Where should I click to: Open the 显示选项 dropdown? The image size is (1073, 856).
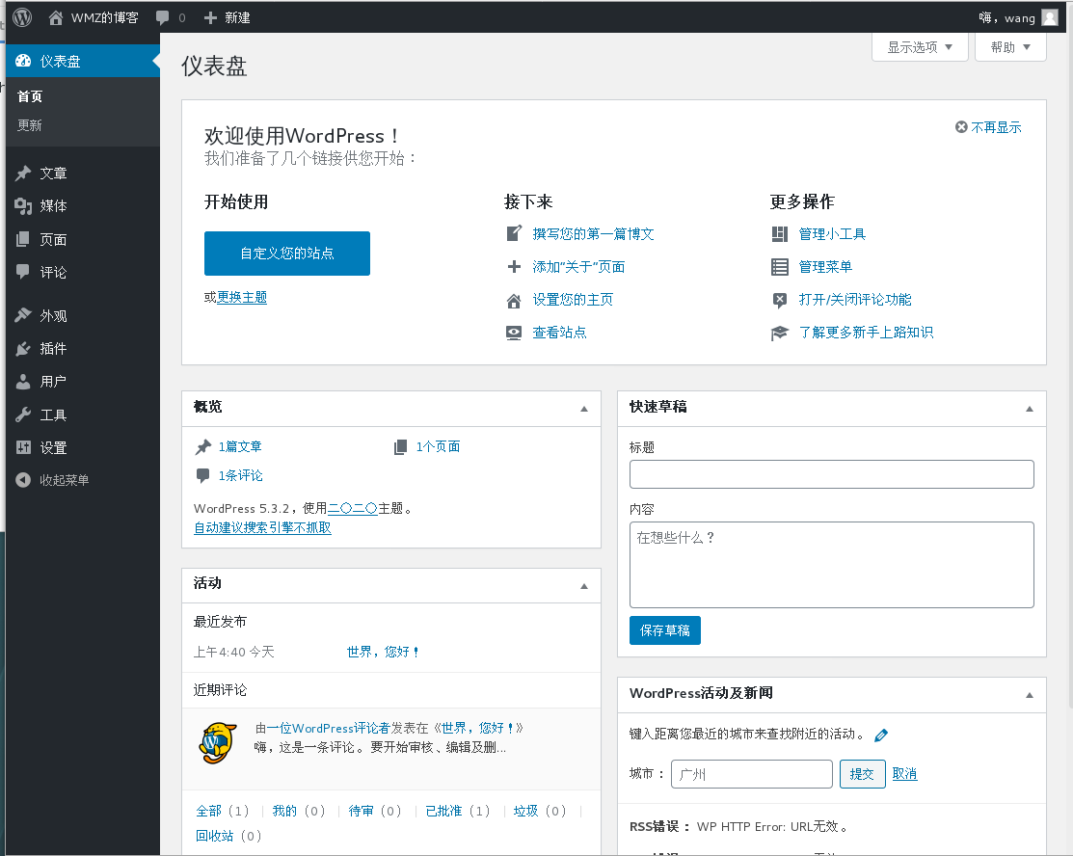tap(919, 45)
